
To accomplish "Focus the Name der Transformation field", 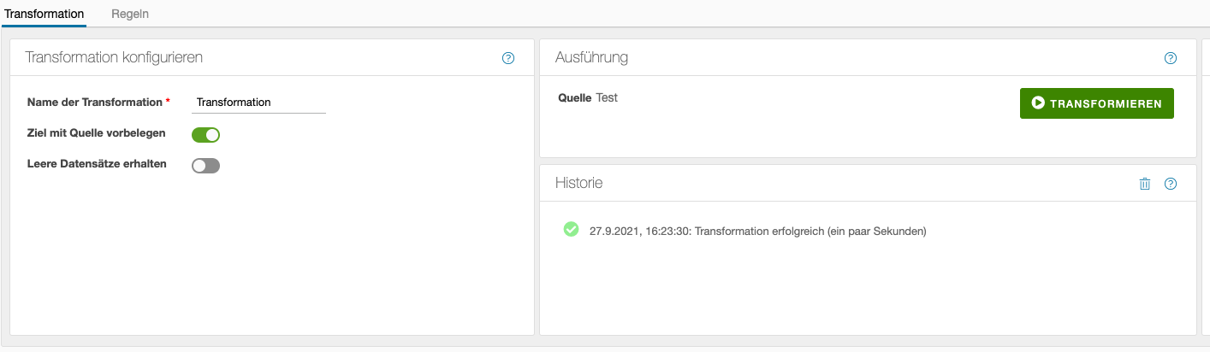I will [x=258, y=103].
